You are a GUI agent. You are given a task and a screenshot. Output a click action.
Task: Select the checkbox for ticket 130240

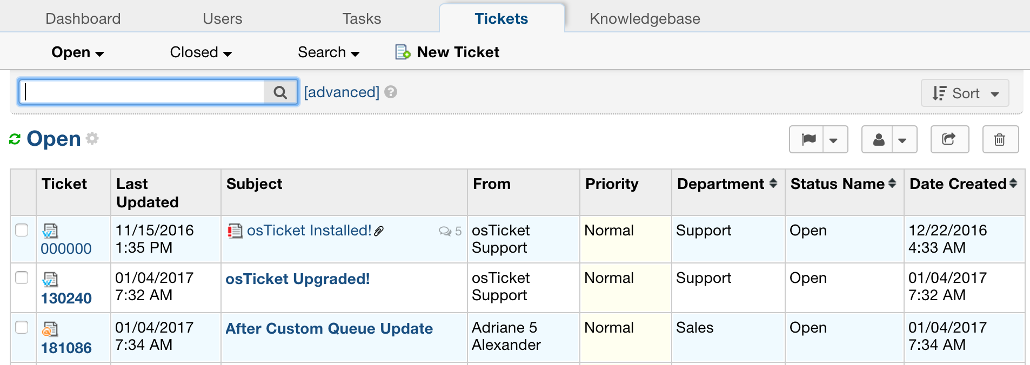[22, 278]
